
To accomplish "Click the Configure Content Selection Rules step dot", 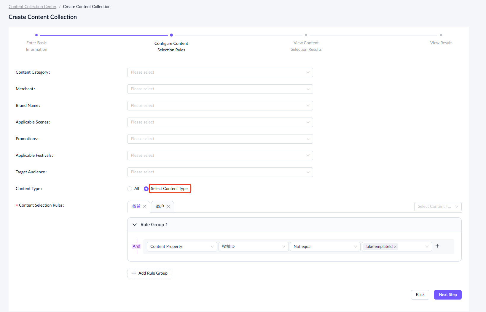I will pyautogui.click(x=171, y=35).
